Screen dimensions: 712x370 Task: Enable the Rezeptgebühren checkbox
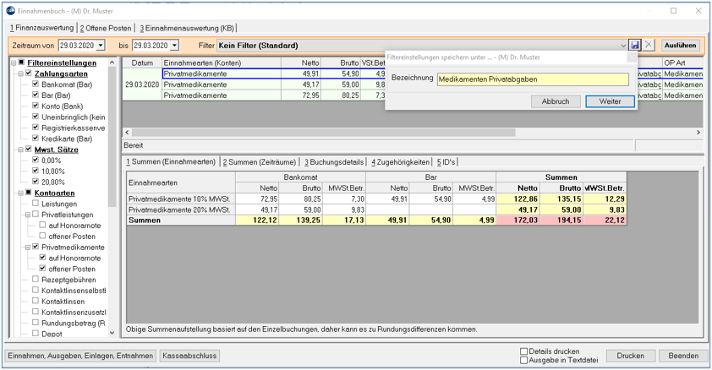(36, 280)
